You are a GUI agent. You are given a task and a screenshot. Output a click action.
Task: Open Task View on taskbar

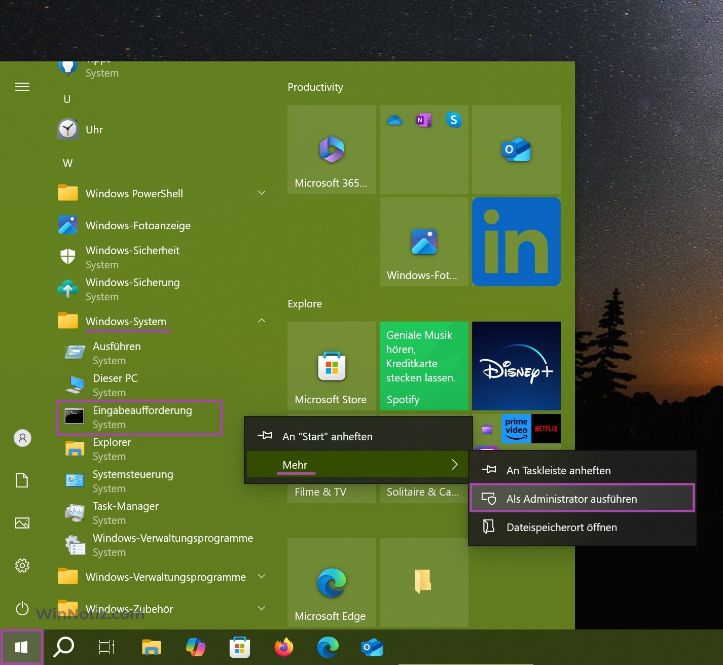[x=106, y=647]
